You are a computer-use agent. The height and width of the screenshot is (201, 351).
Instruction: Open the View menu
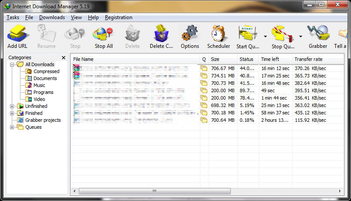[76, 17]
